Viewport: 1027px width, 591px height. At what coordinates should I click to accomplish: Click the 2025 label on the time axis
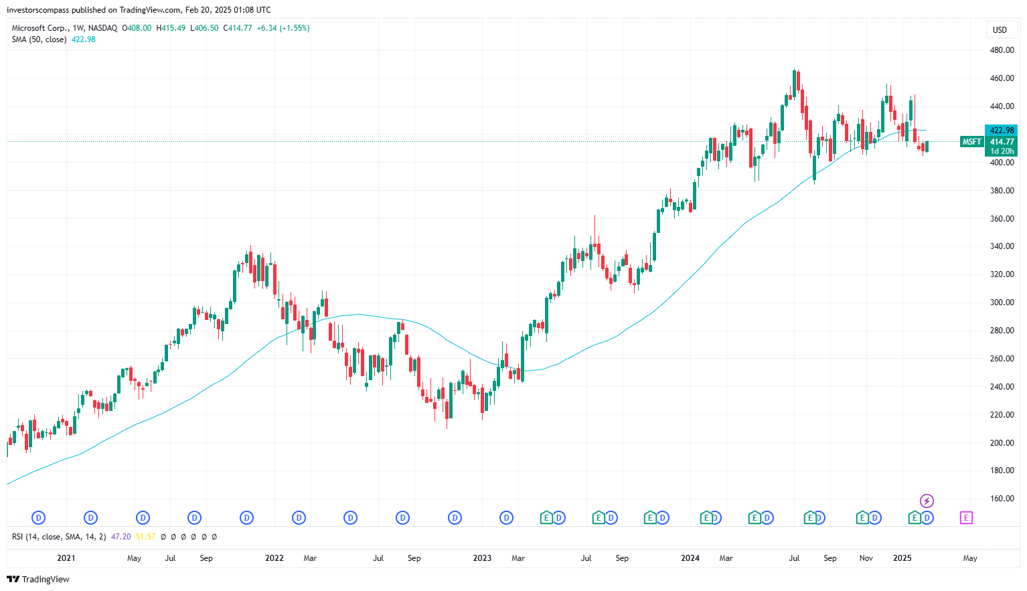(902, 558)
